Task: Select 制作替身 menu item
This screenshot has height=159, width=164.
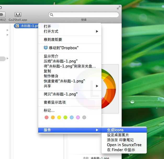Action: coord(70,76)
